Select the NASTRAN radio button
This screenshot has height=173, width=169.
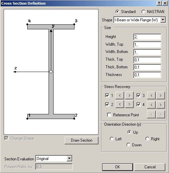pos(143,12)
